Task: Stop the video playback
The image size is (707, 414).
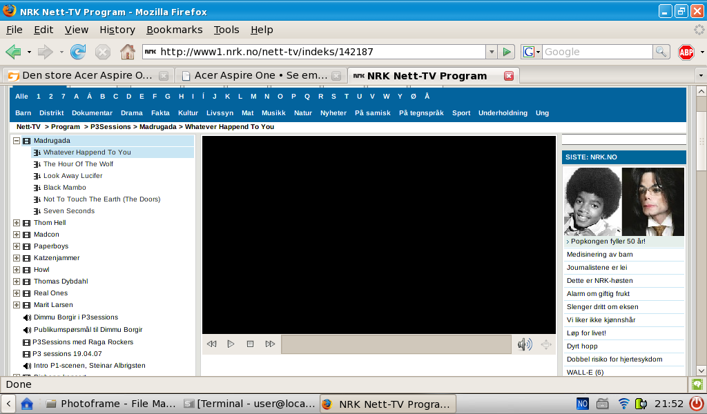Action: point(250,344)
